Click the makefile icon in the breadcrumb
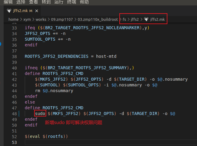 (x=146, y=19)
